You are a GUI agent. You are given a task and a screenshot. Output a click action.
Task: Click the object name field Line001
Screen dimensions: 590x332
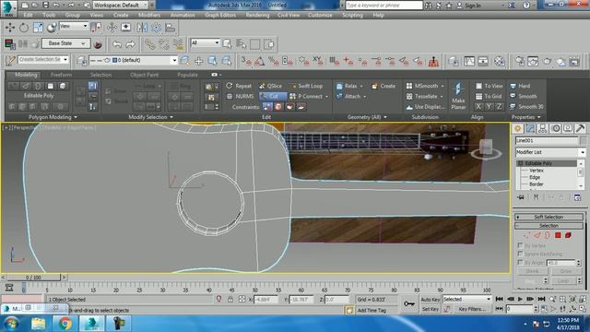coord(547,140)
